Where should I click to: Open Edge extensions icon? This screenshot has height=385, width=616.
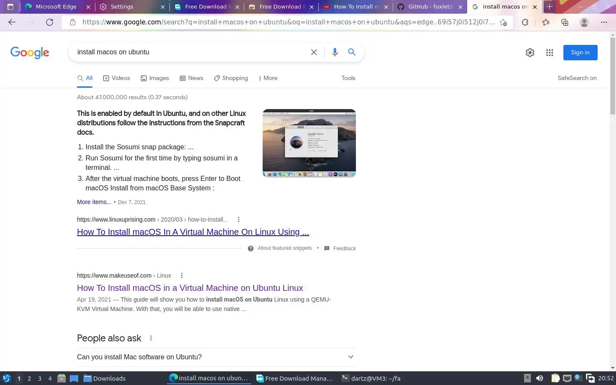click(x=525, y=22)
